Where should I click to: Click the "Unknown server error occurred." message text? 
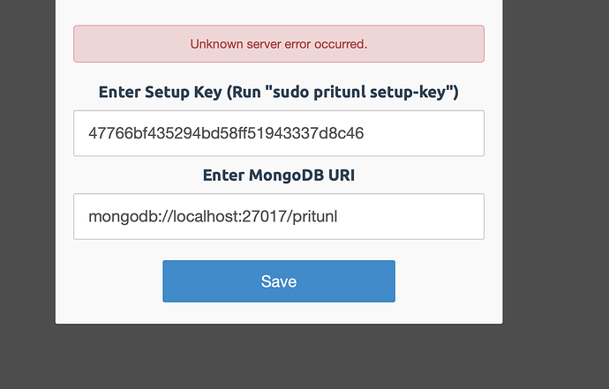coord(279,44)
